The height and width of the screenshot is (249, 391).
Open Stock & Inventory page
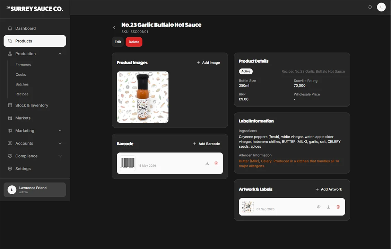(35, 105)
